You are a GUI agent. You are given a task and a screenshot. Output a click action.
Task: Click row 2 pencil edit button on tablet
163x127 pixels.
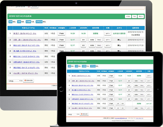point(111,81)
